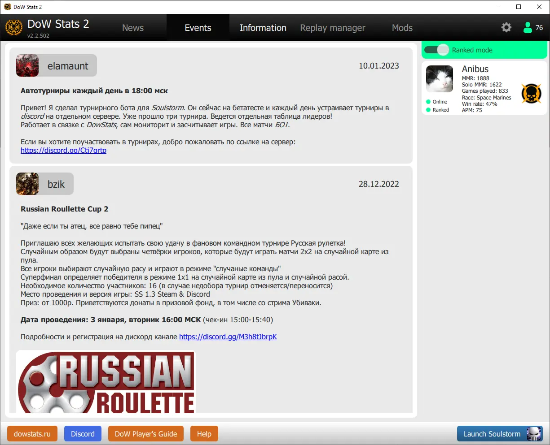The image size is (550, 445).
Task: Click the bzik author name
Action: (x=56, y=184)
